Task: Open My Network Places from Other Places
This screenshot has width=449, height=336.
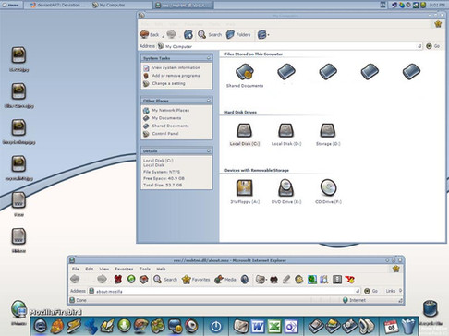Action: coord(170,110)
